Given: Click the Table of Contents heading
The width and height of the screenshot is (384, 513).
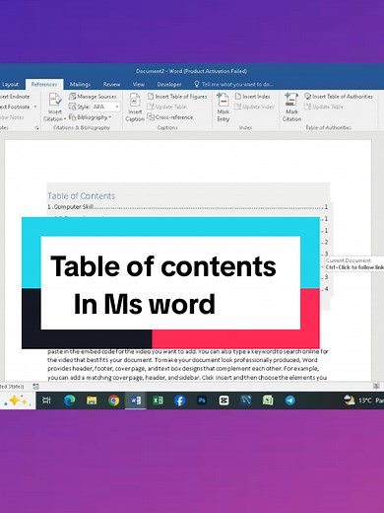Looking at the screenshot, I should tap(82, 196).
